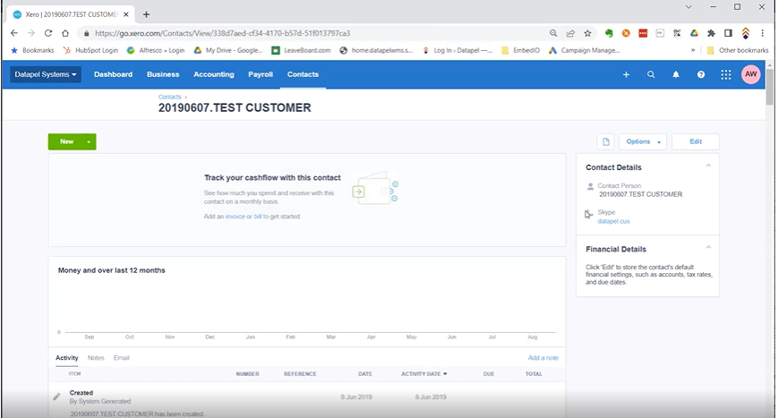Viewport: 778px width, 418px height.
Task: Click the QR code extension icon
Action: [677, 33]
